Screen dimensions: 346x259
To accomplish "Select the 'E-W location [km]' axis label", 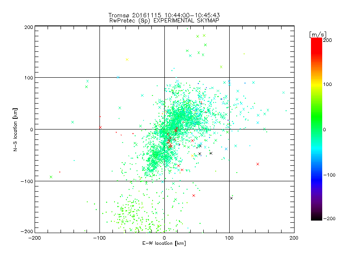I will point(164,243).
